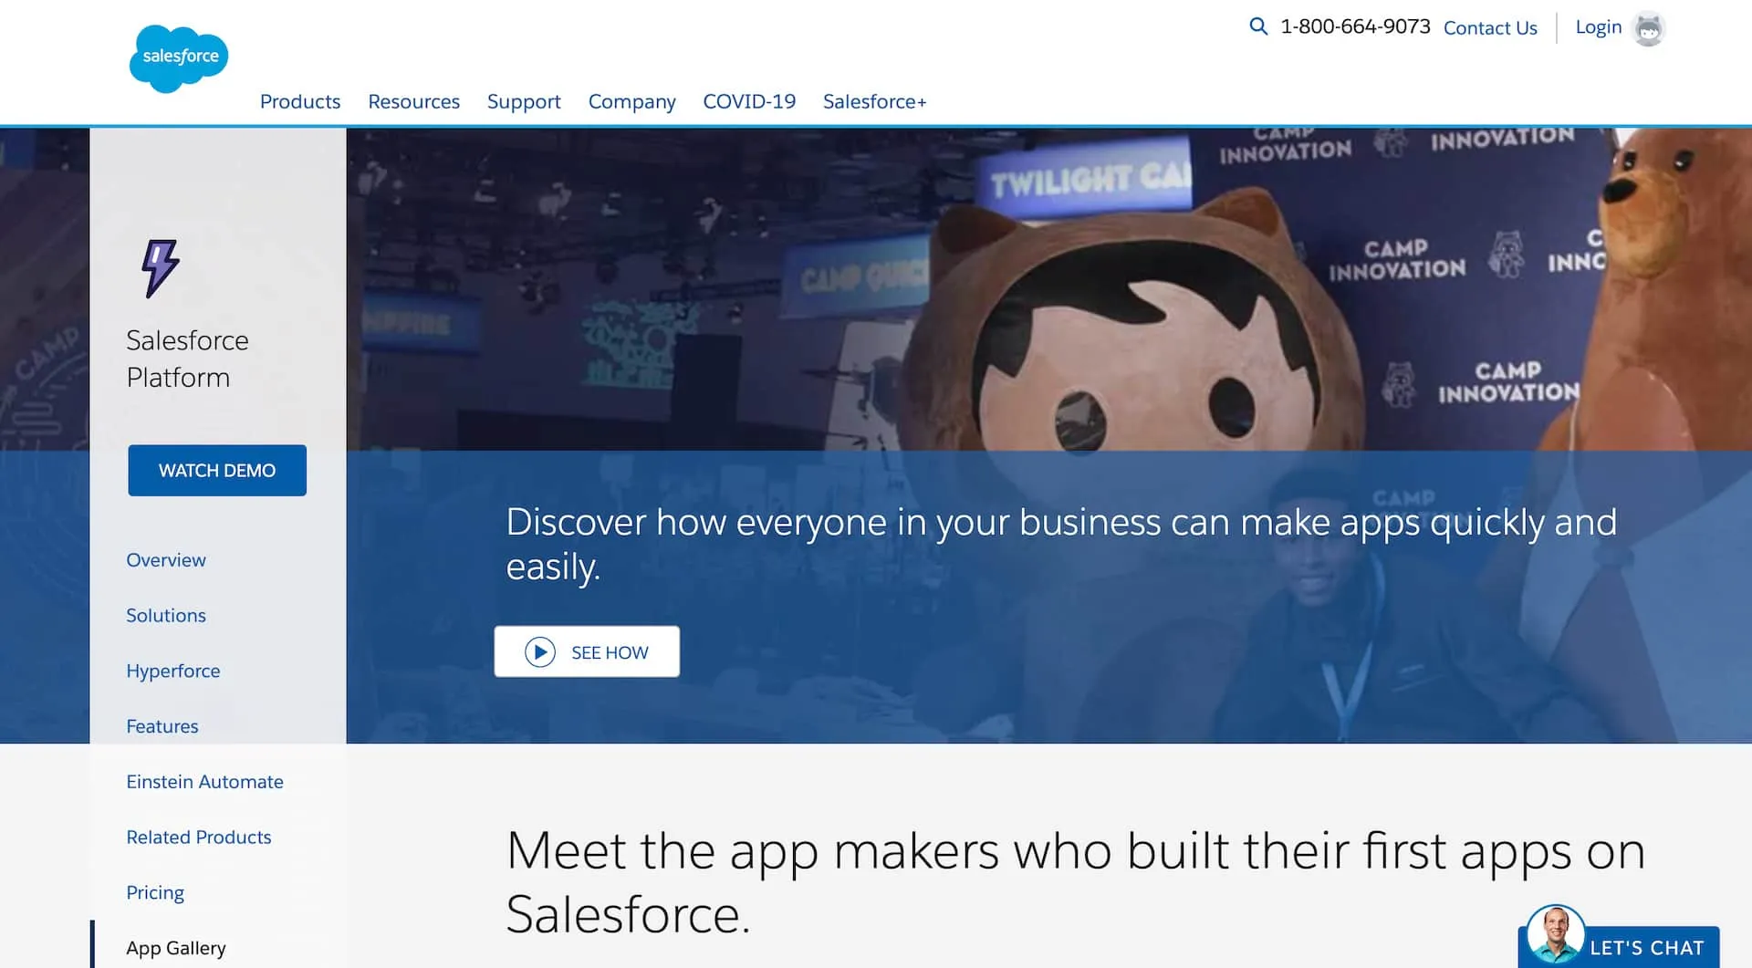The image size is (1752, 968).
Task: Go to the COVID-19 page
Action: (x=748, y=101)
